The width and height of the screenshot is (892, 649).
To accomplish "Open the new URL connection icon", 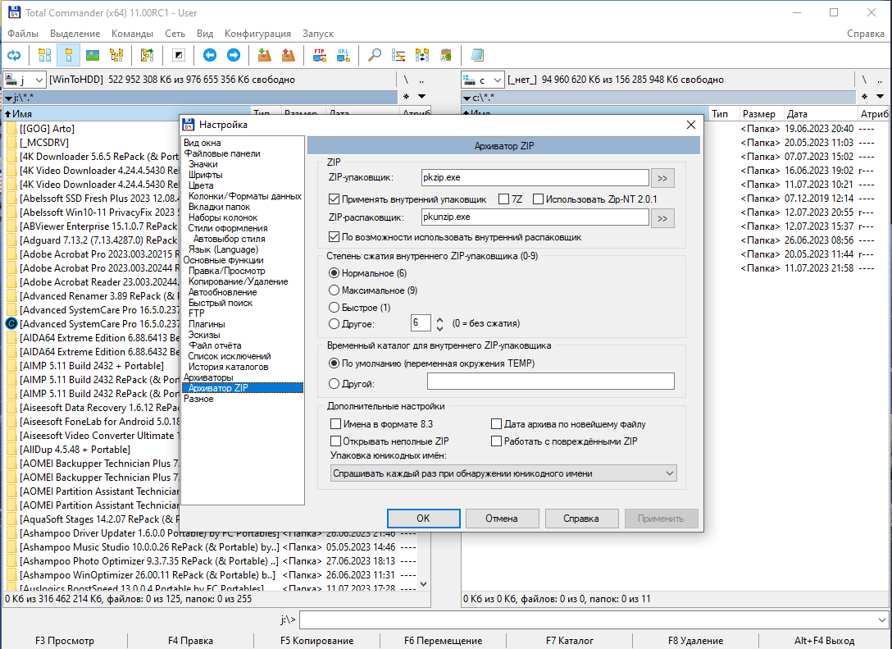I will coord(343,55).
